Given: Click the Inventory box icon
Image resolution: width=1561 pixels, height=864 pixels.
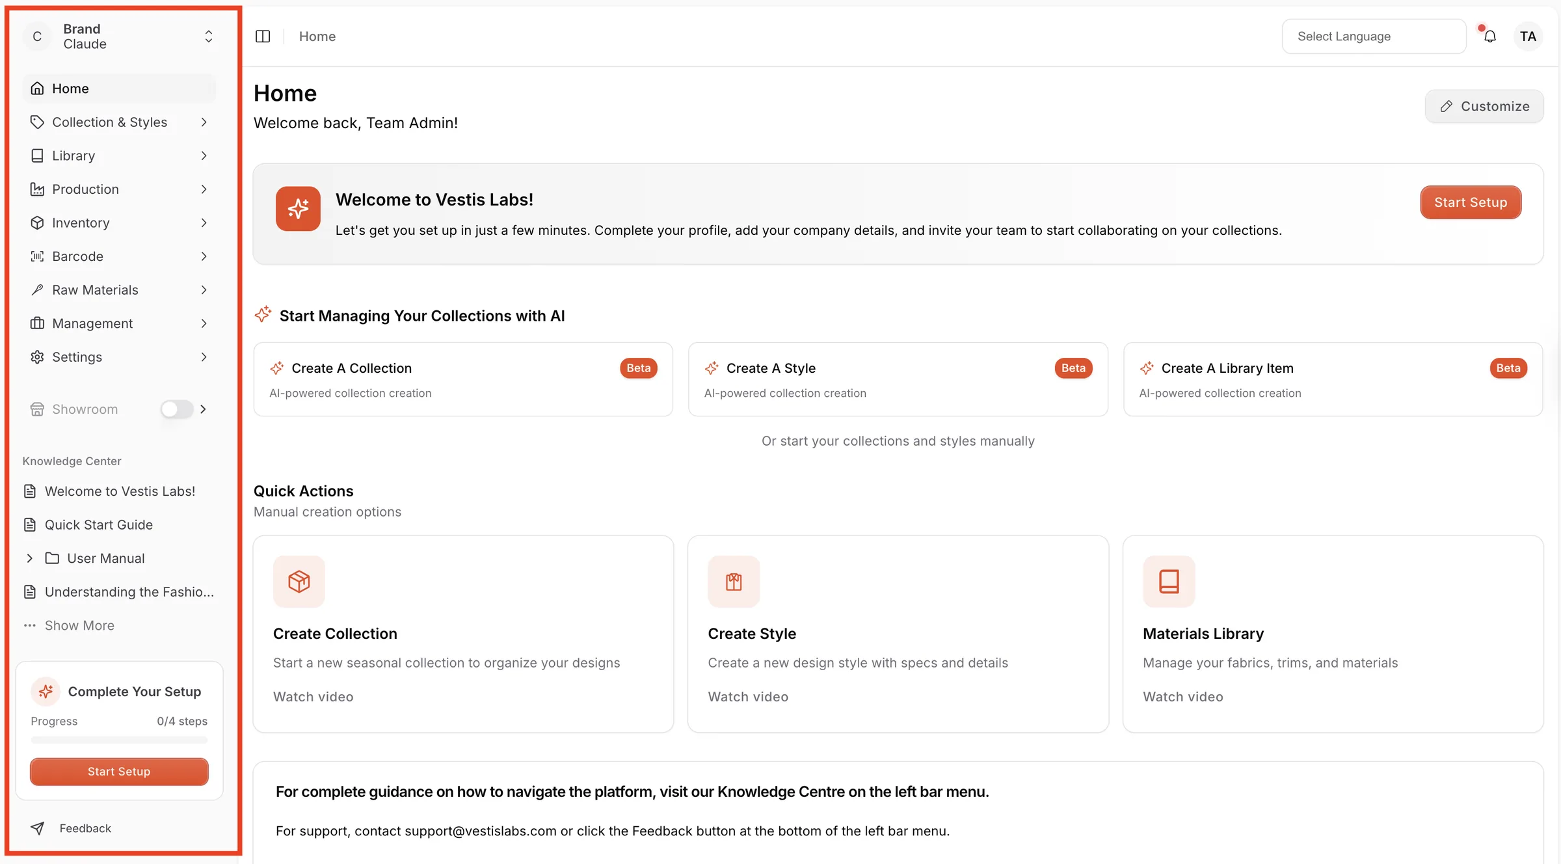Looking at the screenshot, I should pyautogui.click(x=38, y=223).
